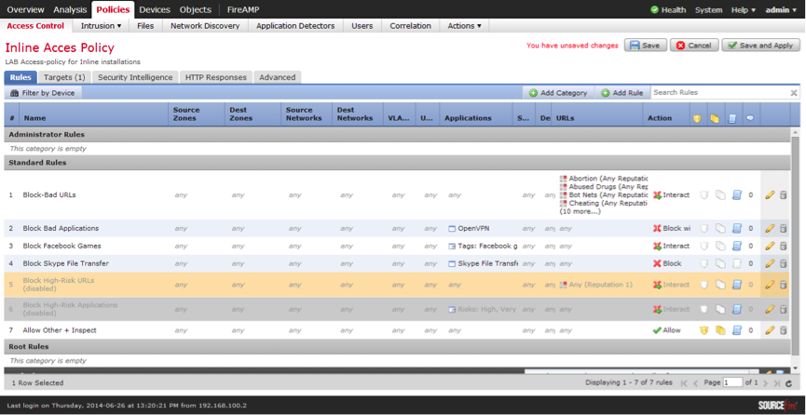
Task: Open the Network Discovery submenu tab
Action: click(x=205, y=26)
